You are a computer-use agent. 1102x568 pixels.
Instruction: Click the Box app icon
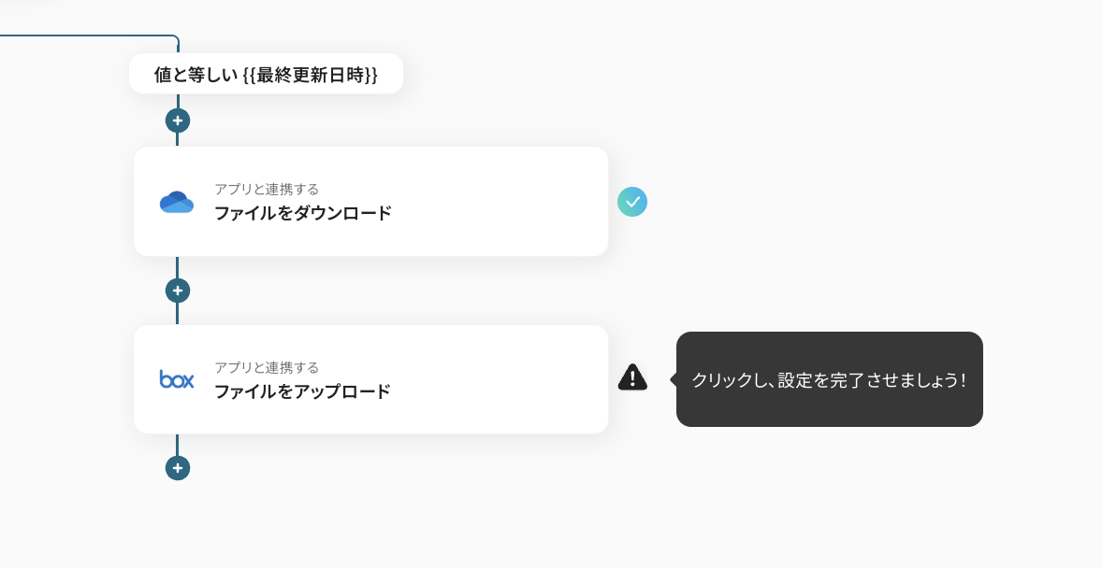pos(176,379)
